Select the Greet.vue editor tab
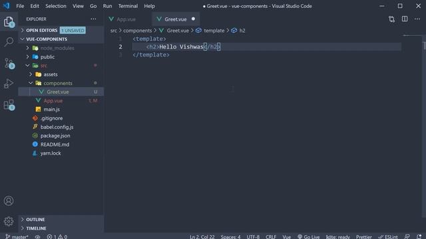The width and height of the screenshot is (426, 239). tap(176, 19)
